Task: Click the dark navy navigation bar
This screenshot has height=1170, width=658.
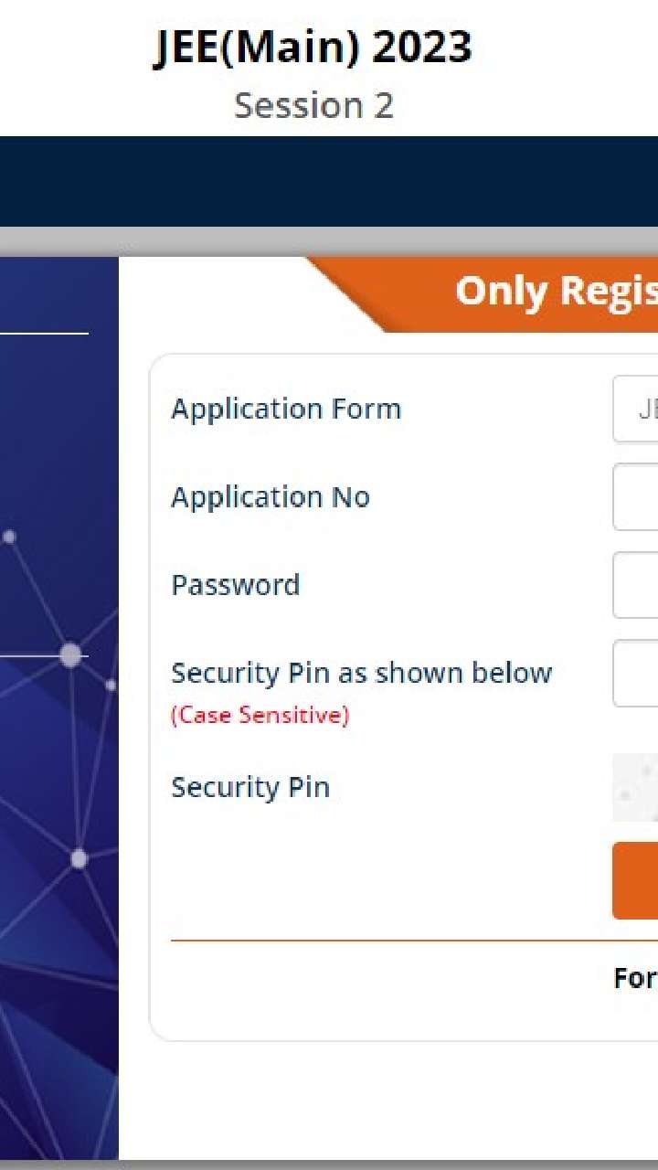Action: [x=329, y=181]
